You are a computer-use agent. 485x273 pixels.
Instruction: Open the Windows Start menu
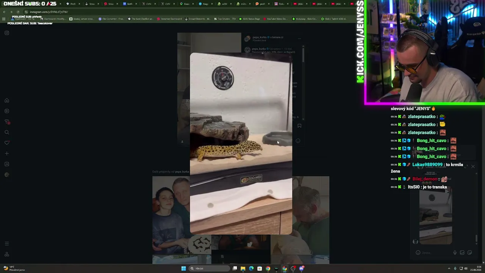[x=183, y=268]
